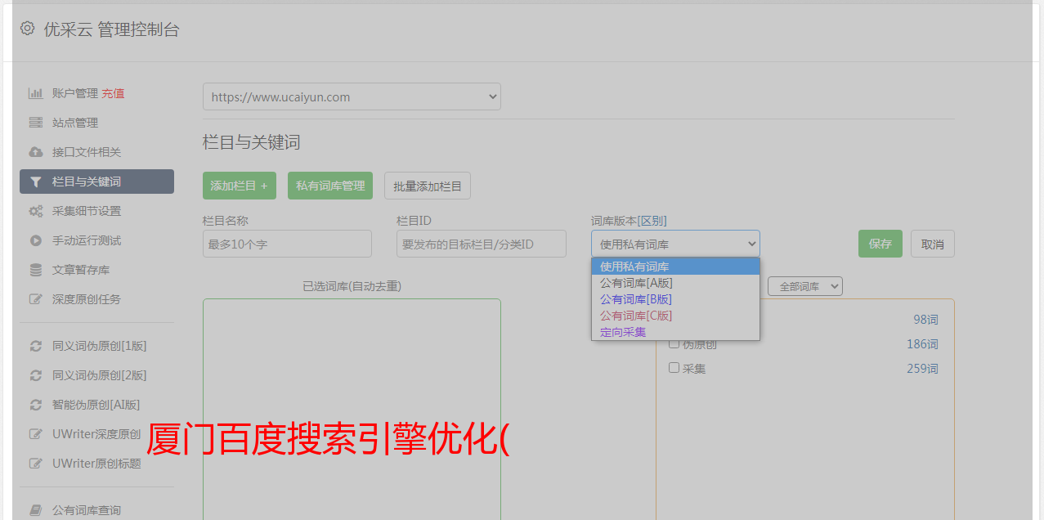Click the 栏目与关键词 page heading
1044x520 pixels.
252,142
